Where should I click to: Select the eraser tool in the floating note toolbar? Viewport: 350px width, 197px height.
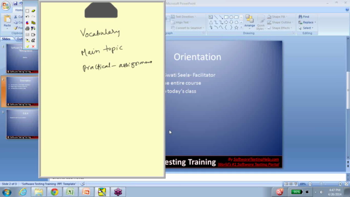(33, 10)
